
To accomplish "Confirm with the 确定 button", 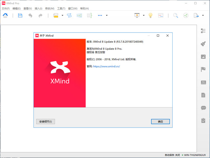I will coord(160,122).
